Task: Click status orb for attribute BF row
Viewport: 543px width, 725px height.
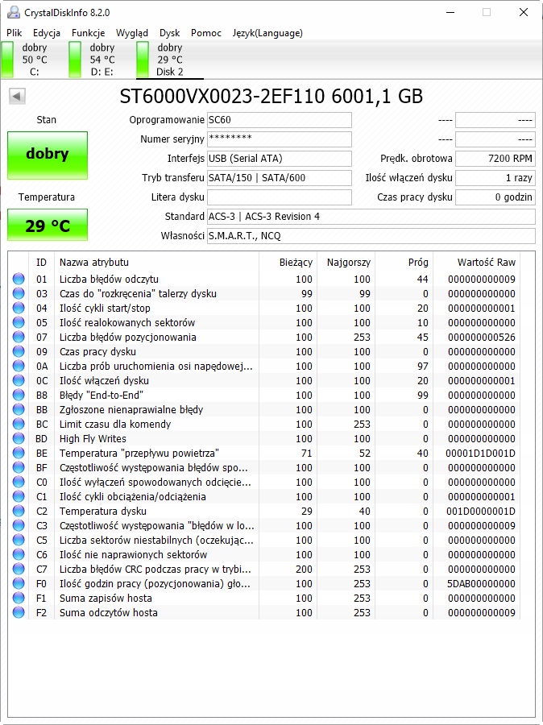Action: [19, 467]
